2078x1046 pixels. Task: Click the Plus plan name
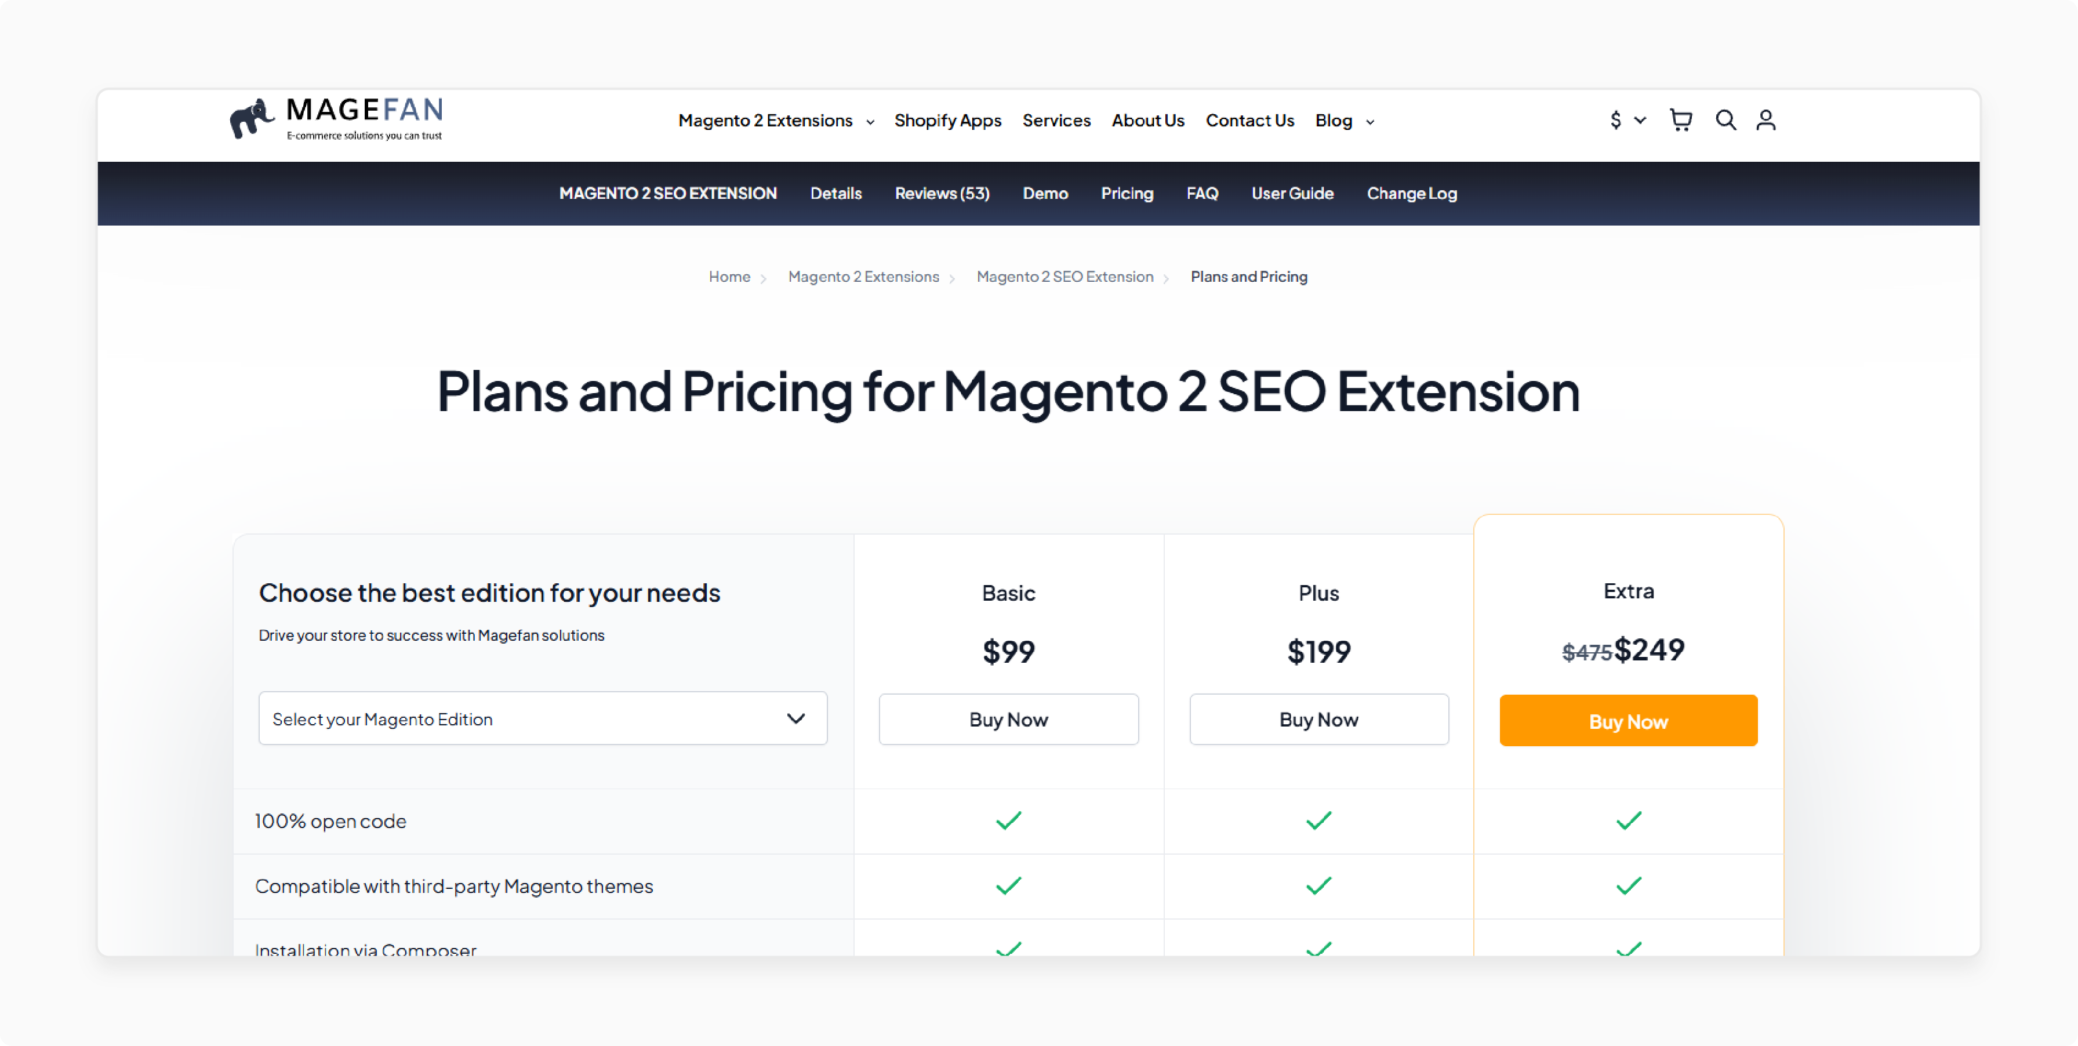pos(1319,594)
